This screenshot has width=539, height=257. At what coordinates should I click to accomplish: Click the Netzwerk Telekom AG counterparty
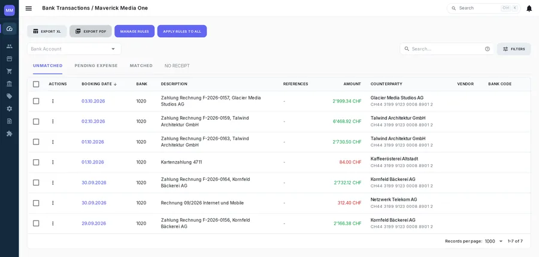pyautogui.click(x=393, y=199)
